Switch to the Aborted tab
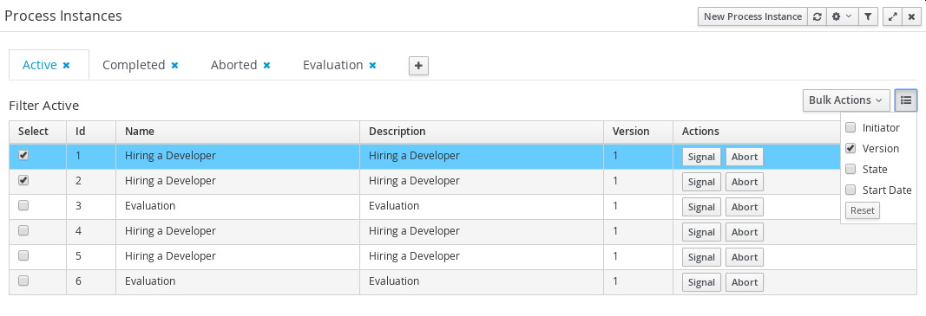926x316 pixels. tap(233, 65)
